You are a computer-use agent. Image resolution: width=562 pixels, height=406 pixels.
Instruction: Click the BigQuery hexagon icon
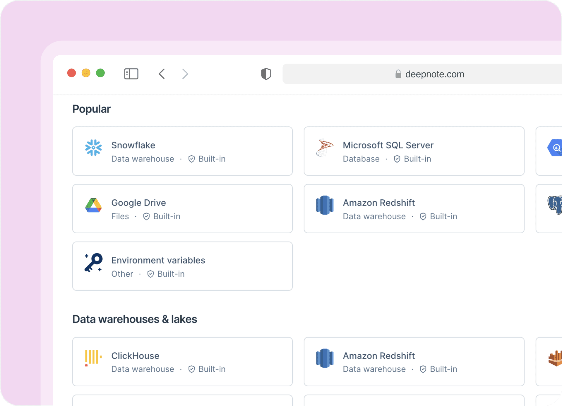coord(555,148)
